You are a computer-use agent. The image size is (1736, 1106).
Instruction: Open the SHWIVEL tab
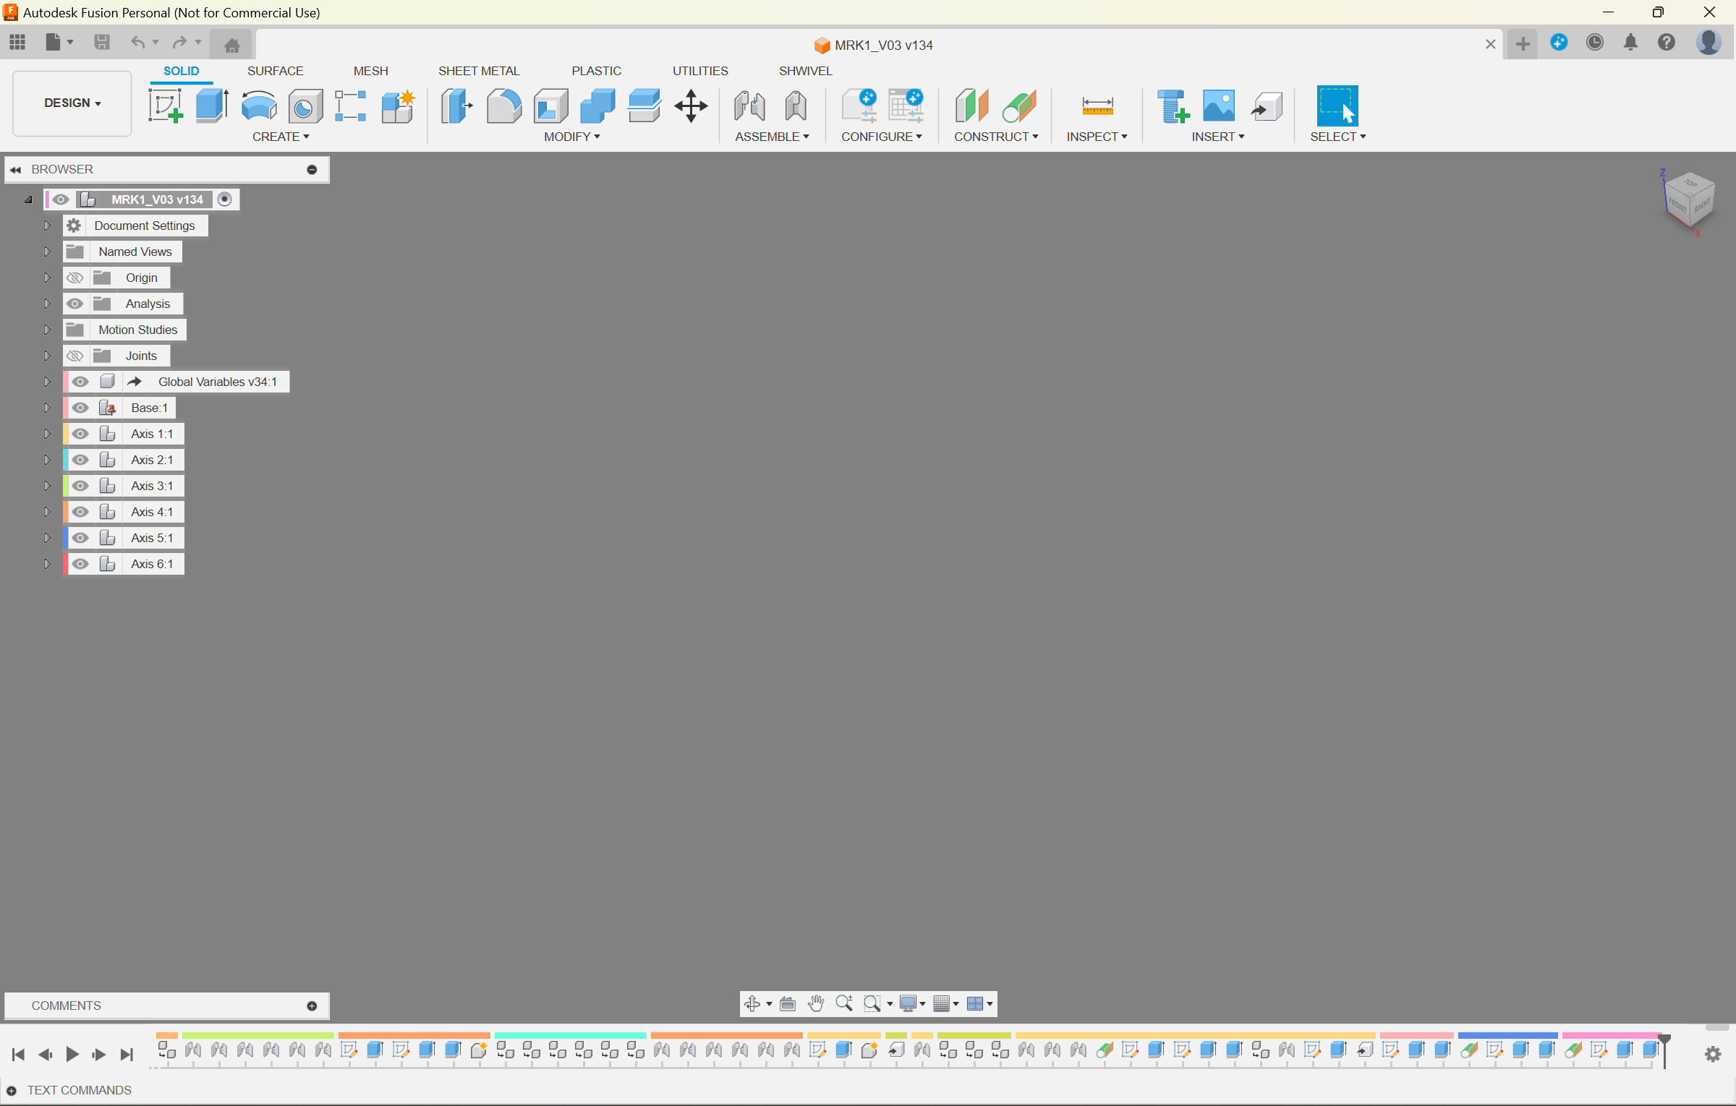[x=805, y=71]
